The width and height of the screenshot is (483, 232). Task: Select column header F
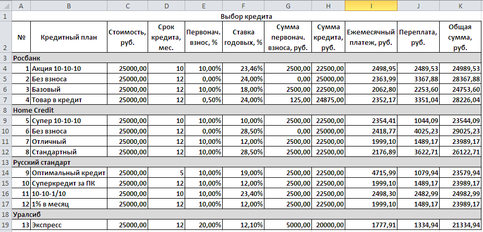click(x=243, y=5)
